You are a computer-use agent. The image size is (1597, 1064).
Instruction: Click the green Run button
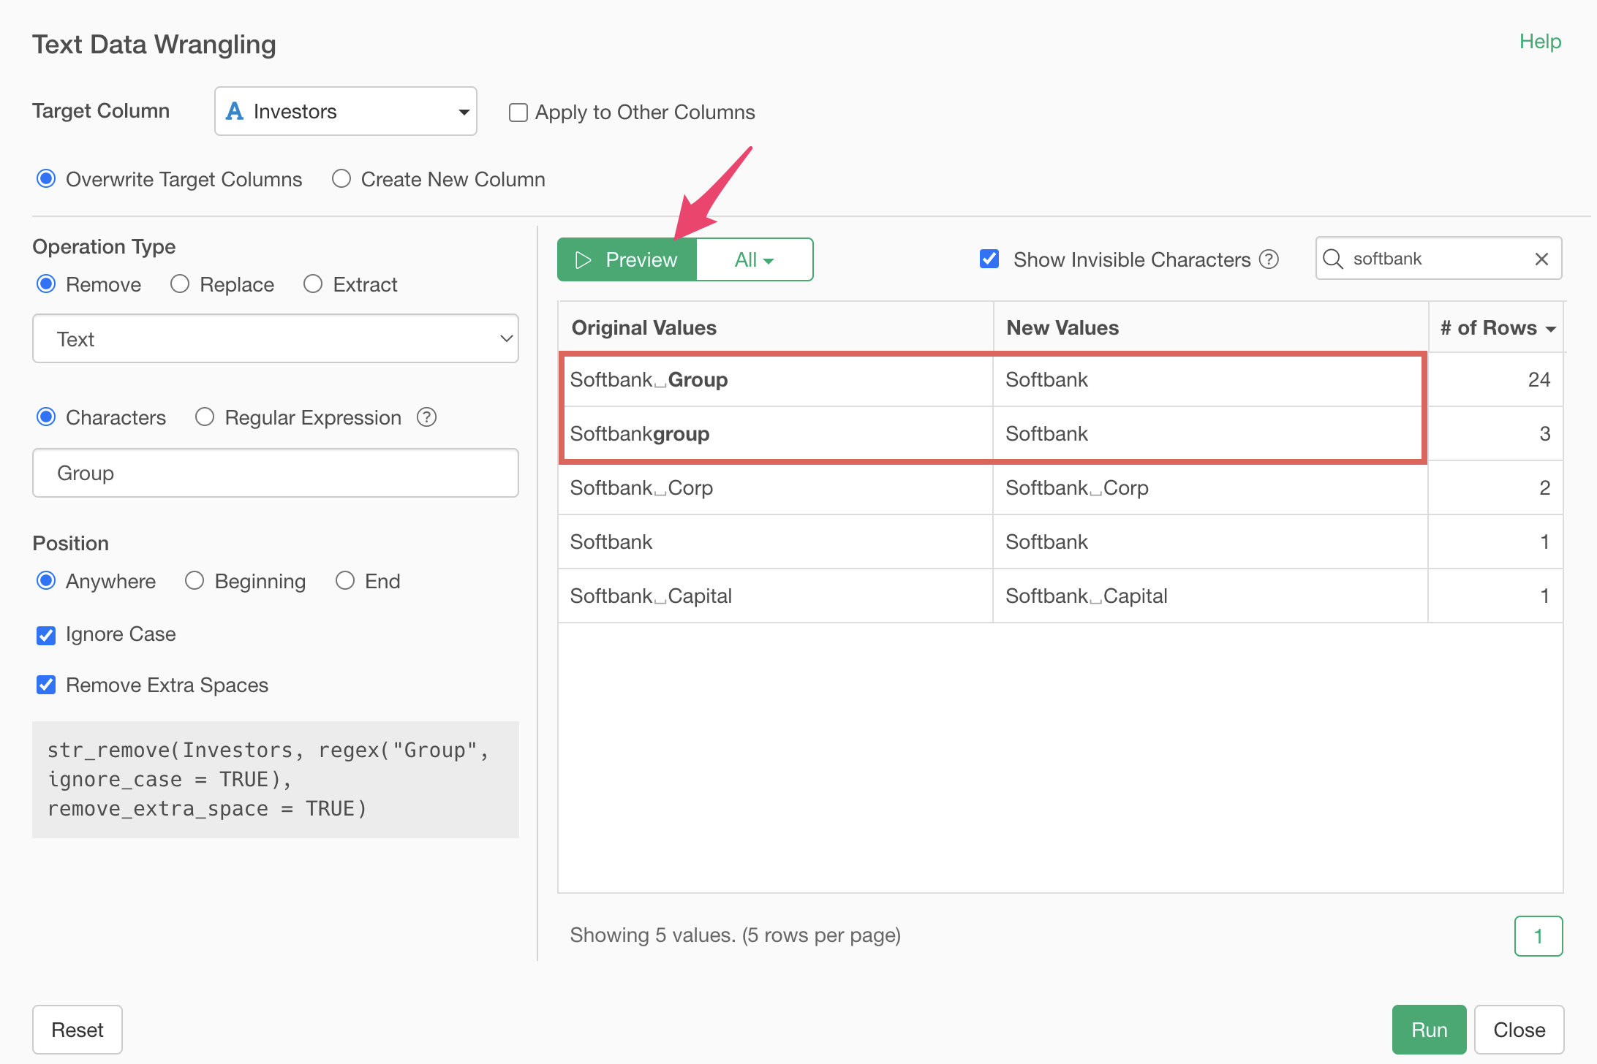point(1429,1030)
